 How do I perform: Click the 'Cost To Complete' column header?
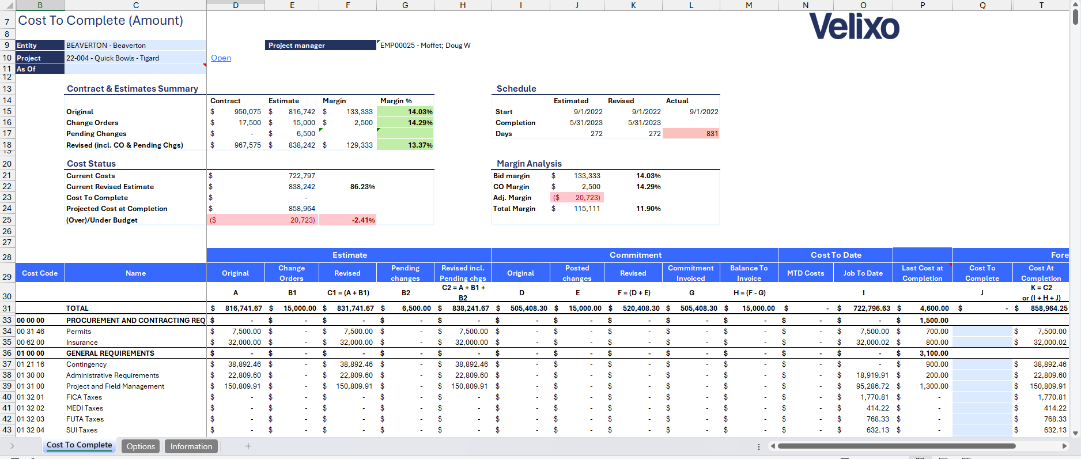point(982,273)
